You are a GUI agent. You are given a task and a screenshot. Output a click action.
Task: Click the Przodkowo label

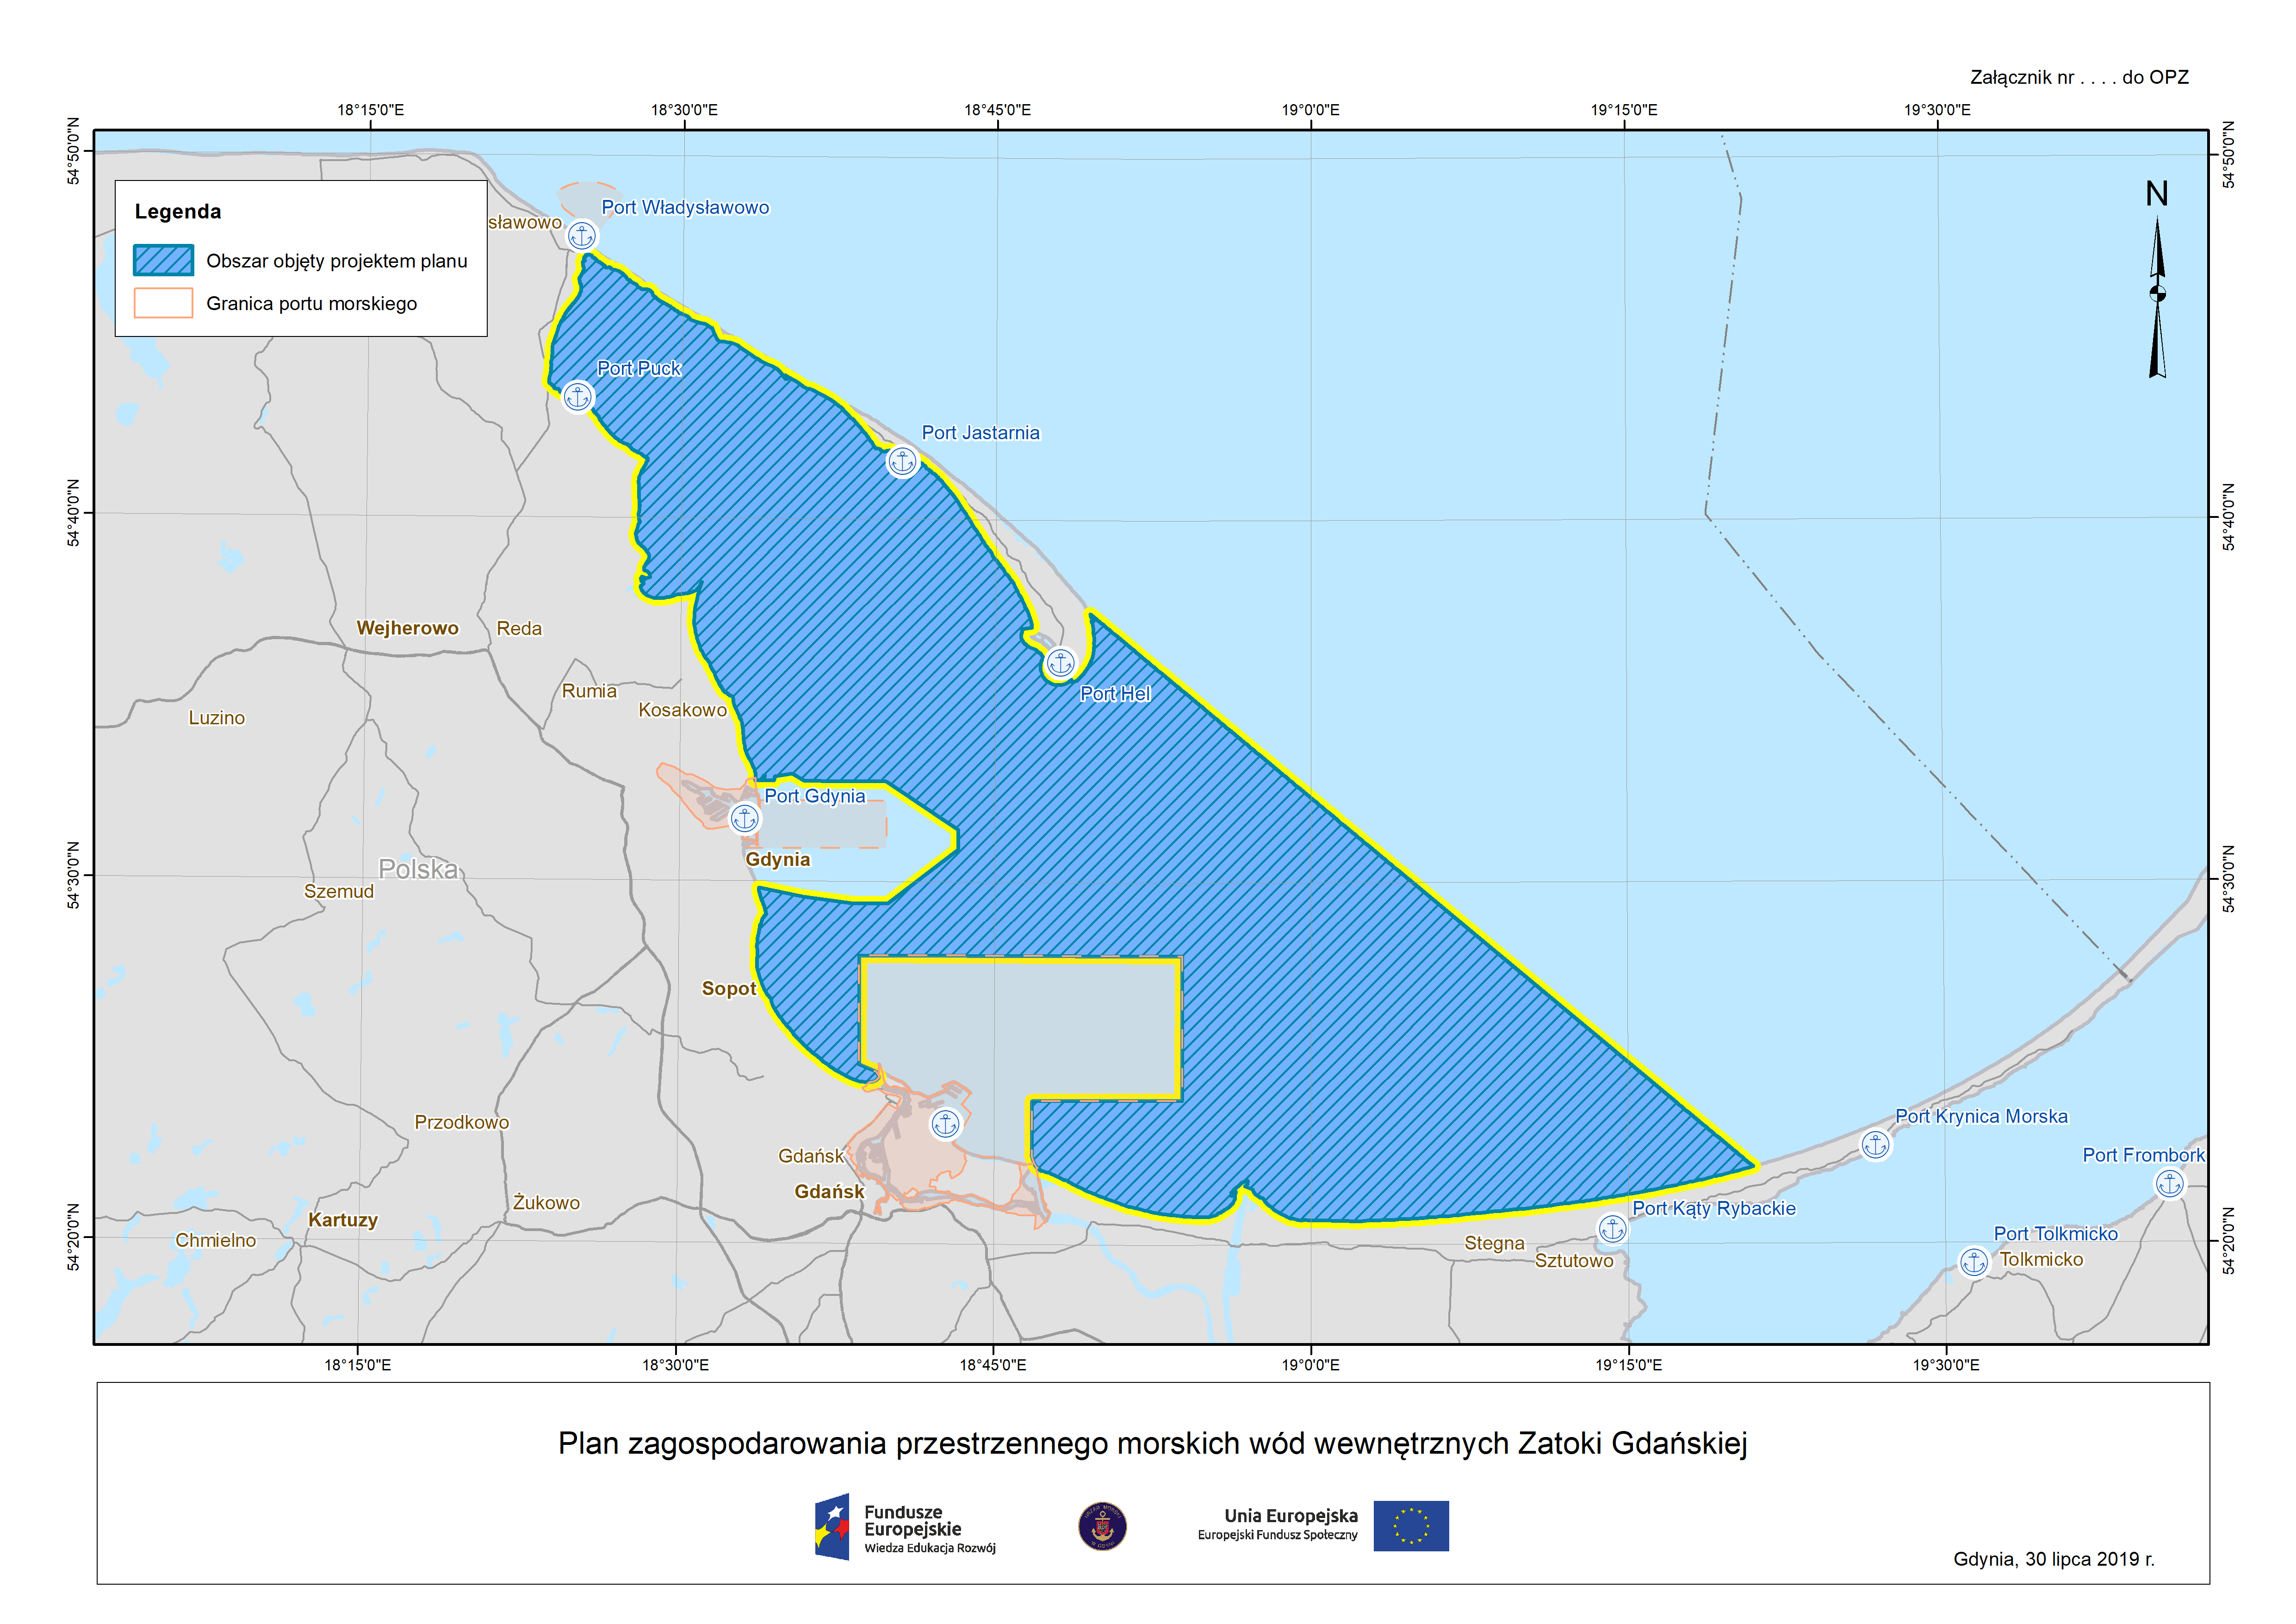point(461,1123)
